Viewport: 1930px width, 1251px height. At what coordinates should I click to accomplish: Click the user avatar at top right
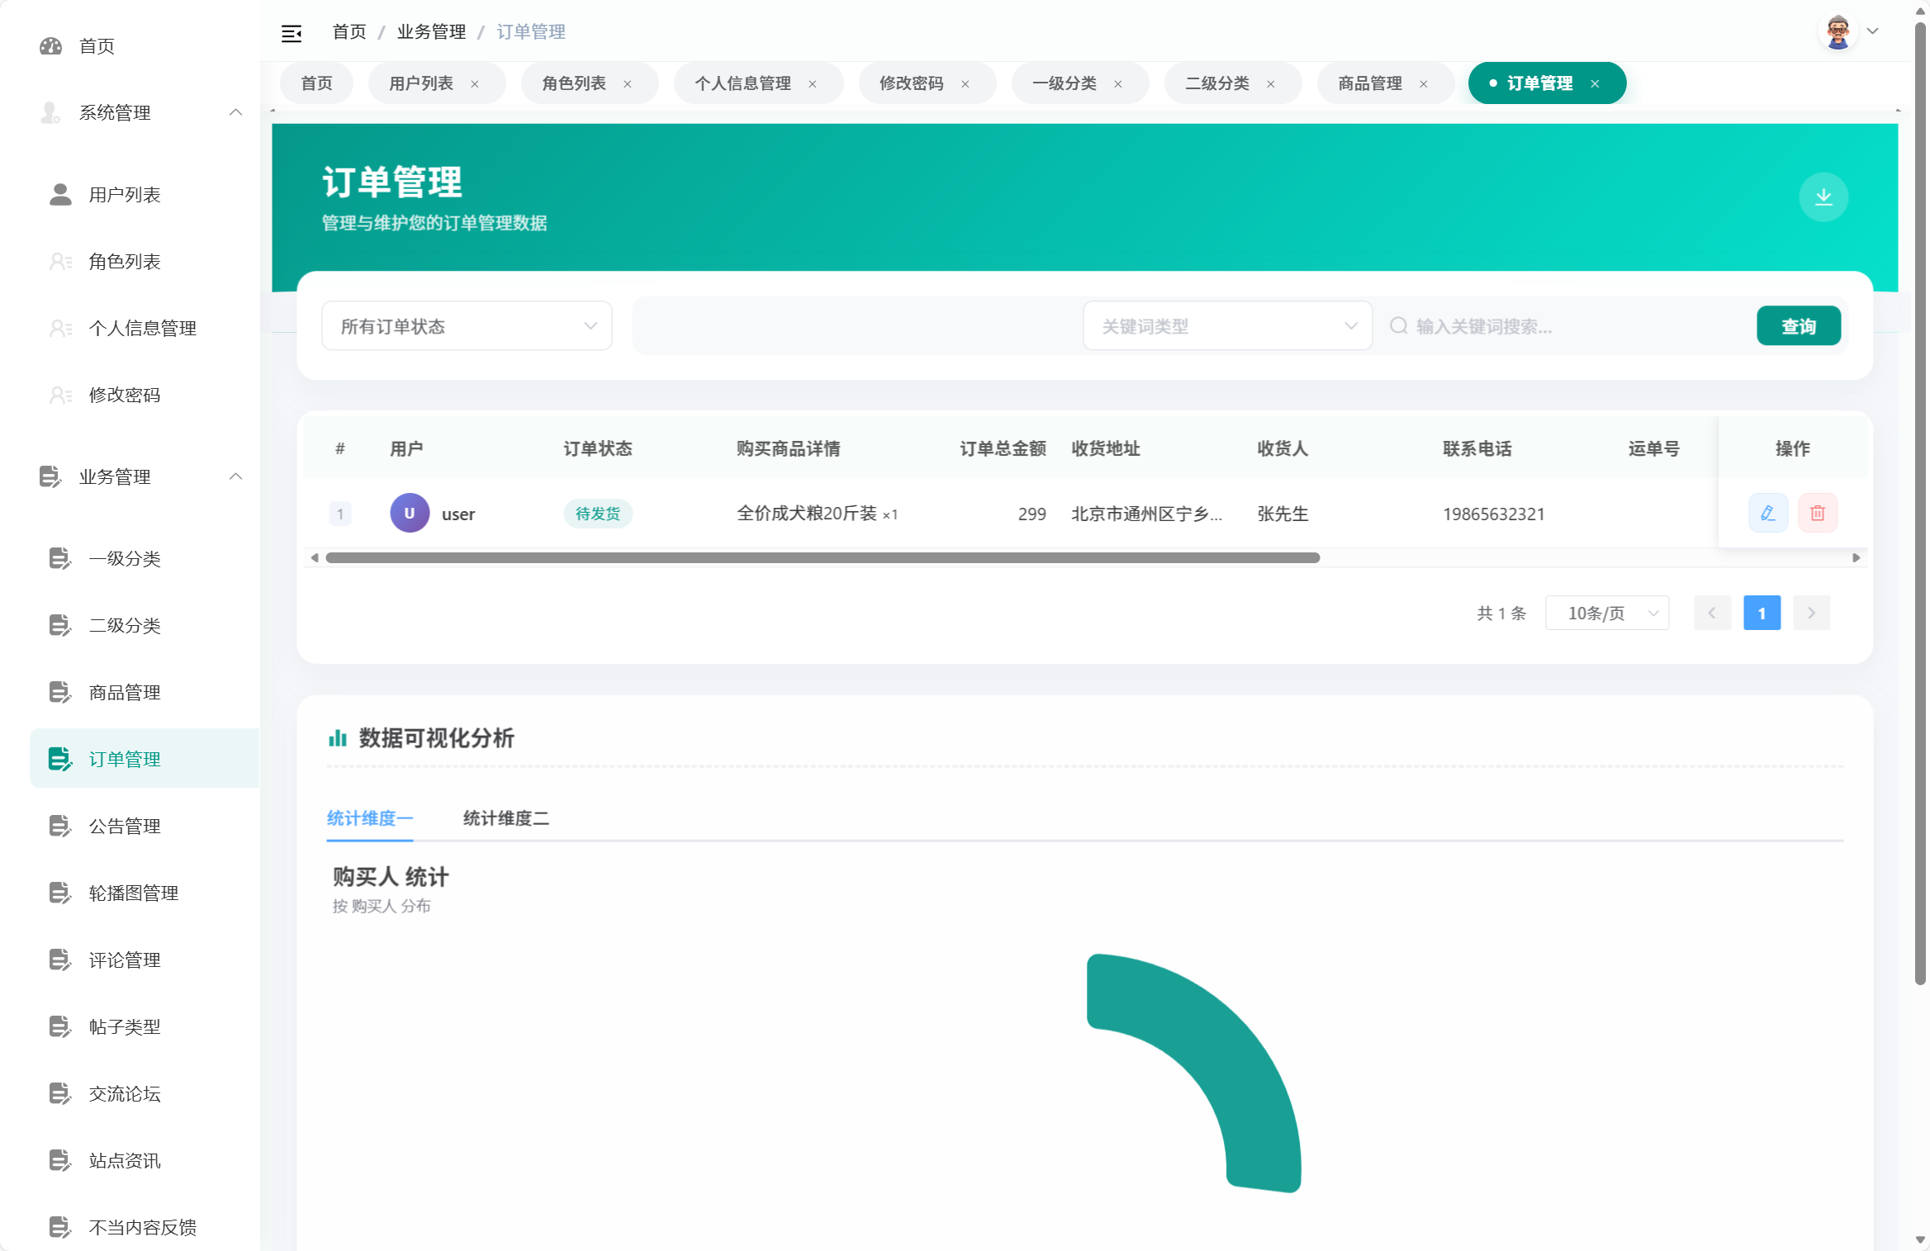pyautogui.click(x=1838, y=31)
